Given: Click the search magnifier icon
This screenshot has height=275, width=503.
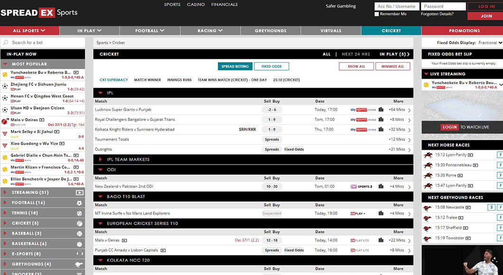Looking at the screenshot, I should pos(6,43).
